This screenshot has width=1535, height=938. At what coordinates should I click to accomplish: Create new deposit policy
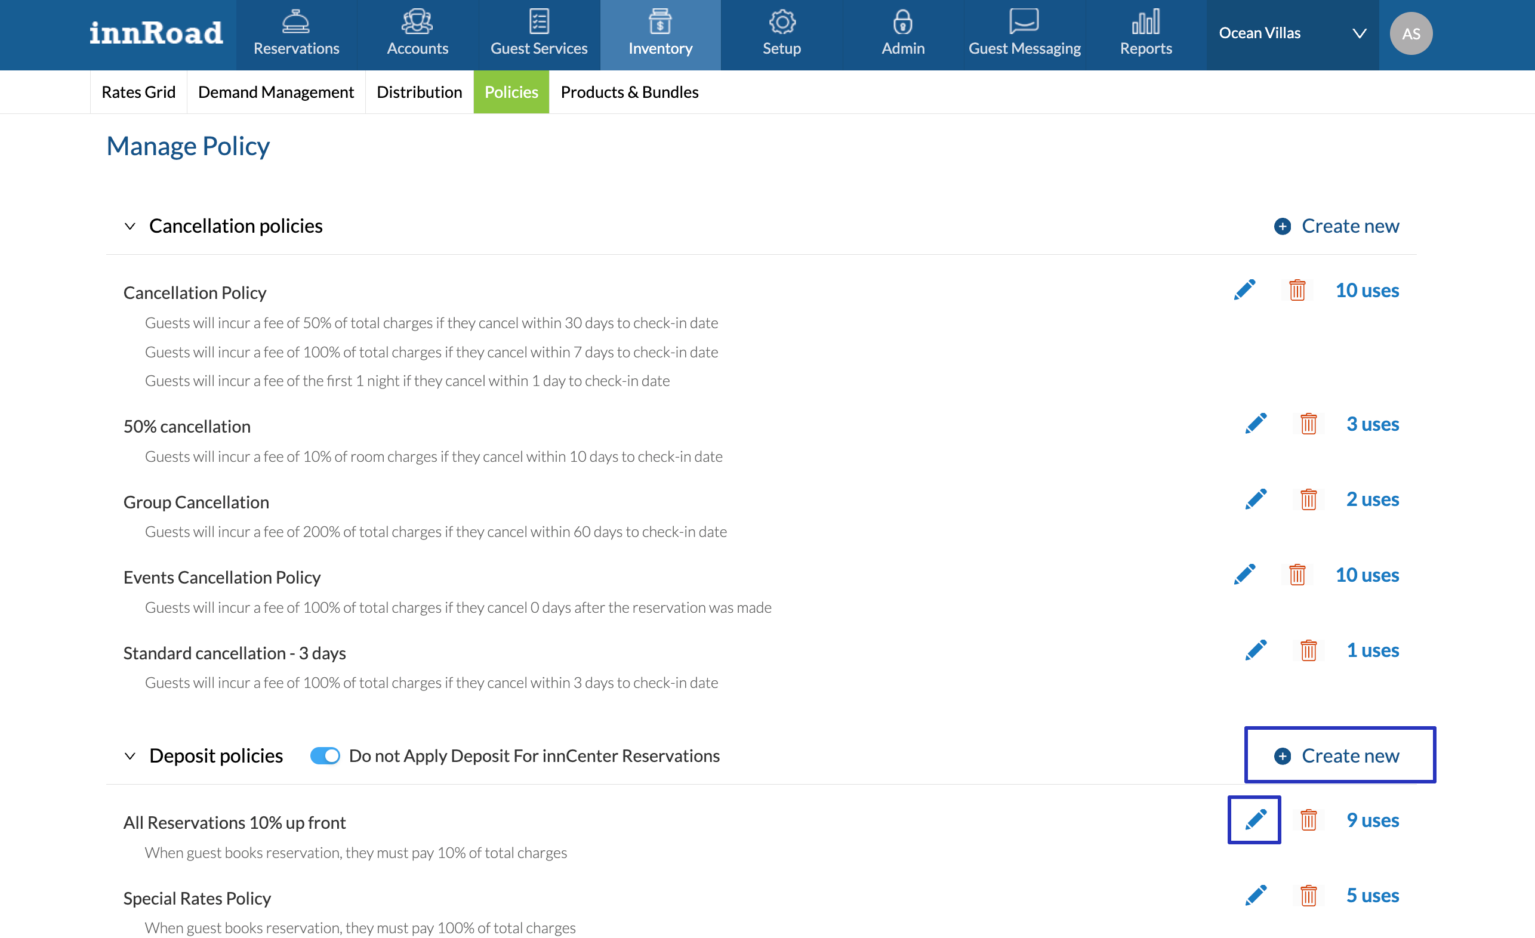(1336, 755)
